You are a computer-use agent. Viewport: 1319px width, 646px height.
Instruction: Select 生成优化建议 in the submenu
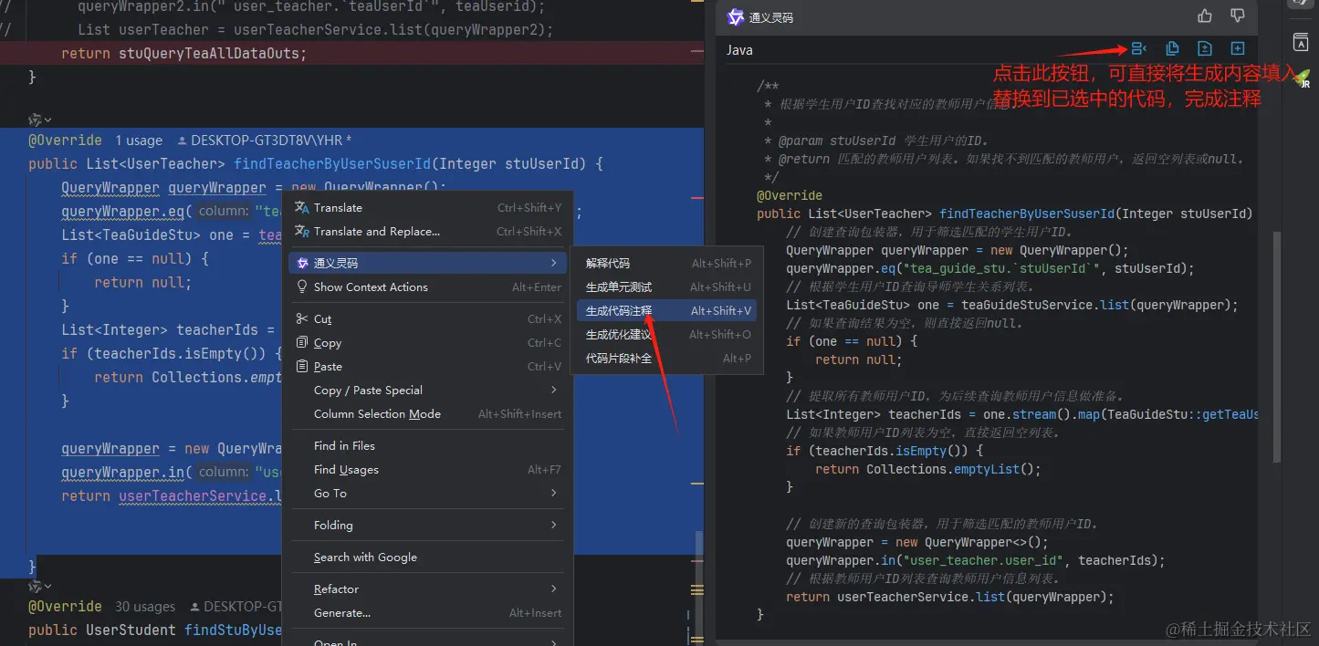click(667, 334)
